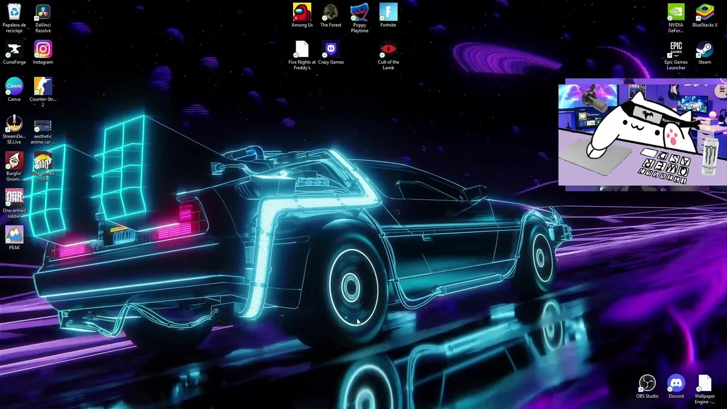Click the Canva desktop icon

14,89
